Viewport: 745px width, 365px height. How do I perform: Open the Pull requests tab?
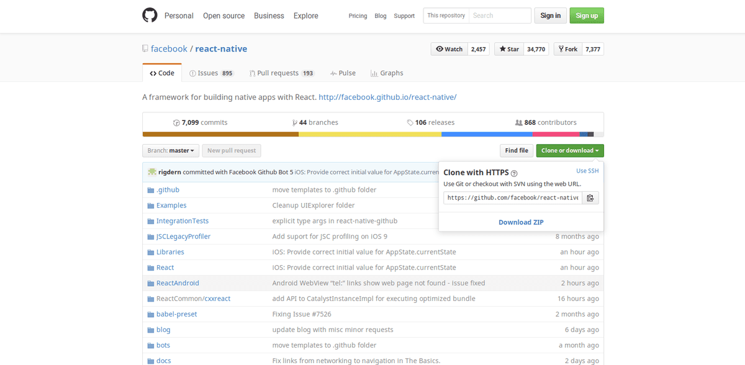tap(281, 73)
